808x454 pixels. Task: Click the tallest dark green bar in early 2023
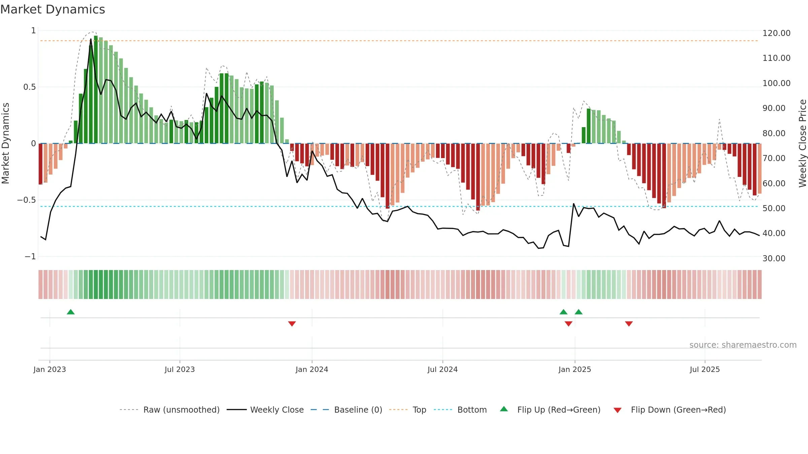tap(96, 89)
